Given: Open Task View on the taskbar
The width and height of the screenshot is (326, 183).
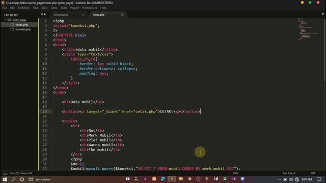Looking at the screenshot, I should click(31, 179).
